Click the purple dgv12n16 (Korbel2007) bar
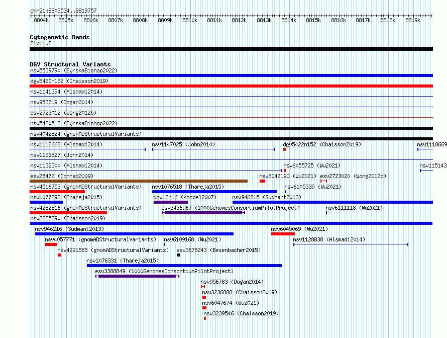This screenshot has height=338, width=447. (171, 202)
